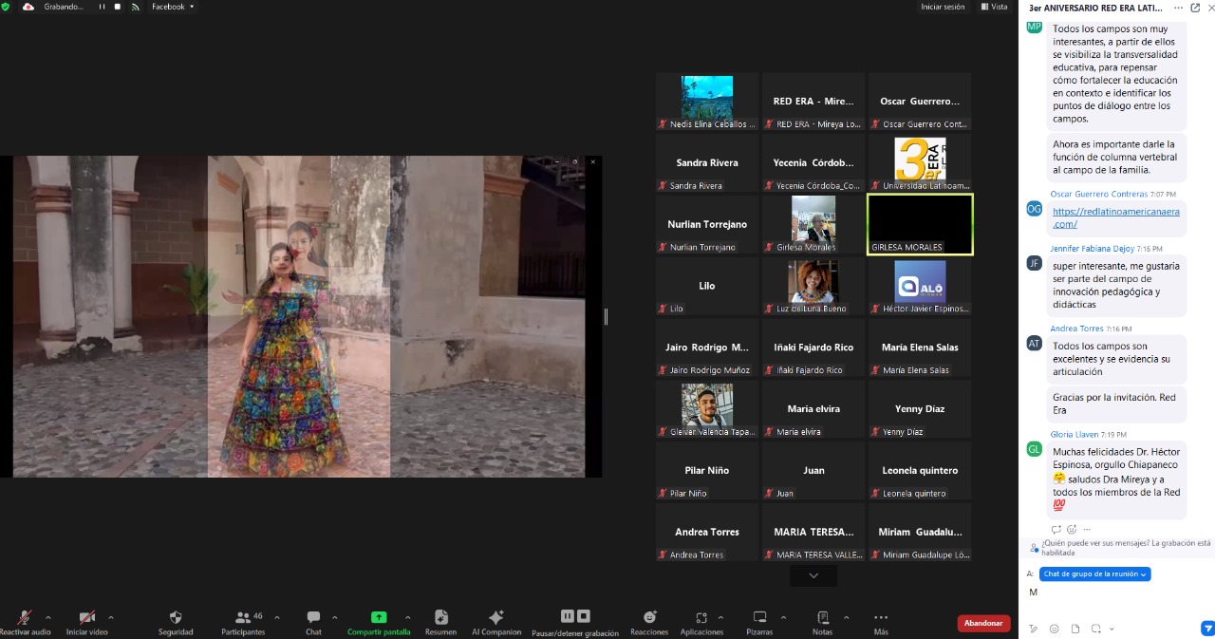Turn on camera with Iniciar video

[x=87, y=617]
